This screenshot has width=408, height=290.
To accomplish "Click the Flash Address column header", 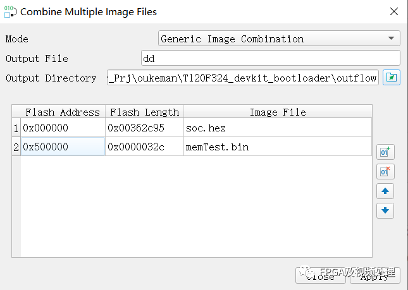I will pos(63,112).
